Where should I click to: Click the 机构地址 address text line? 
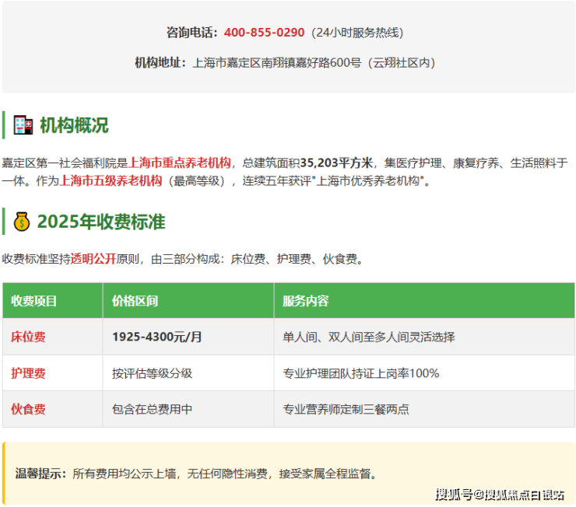pyautogui.click(x=285, y=63)
